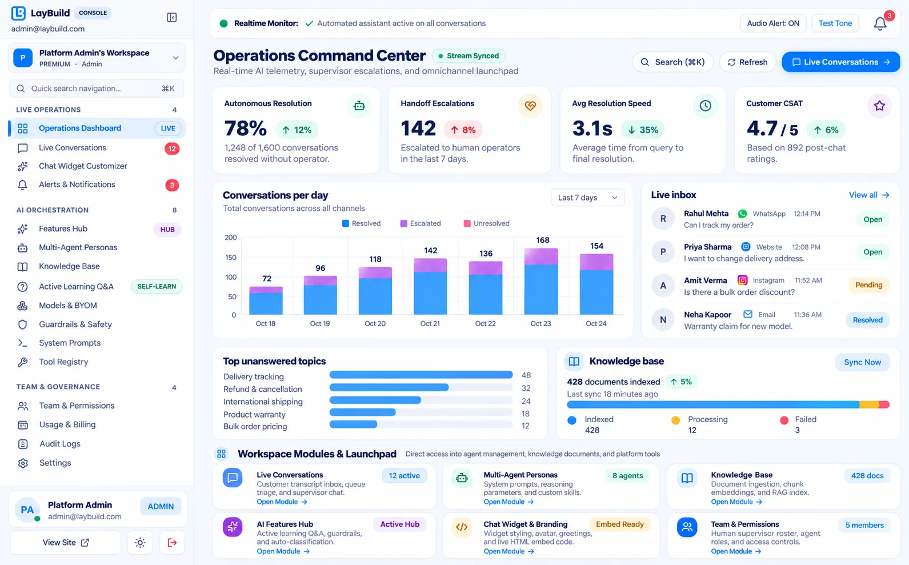Click Rahul Mehta's WhatsApp channel icon
The image size is (909, 565).
(x=742, y=214)
